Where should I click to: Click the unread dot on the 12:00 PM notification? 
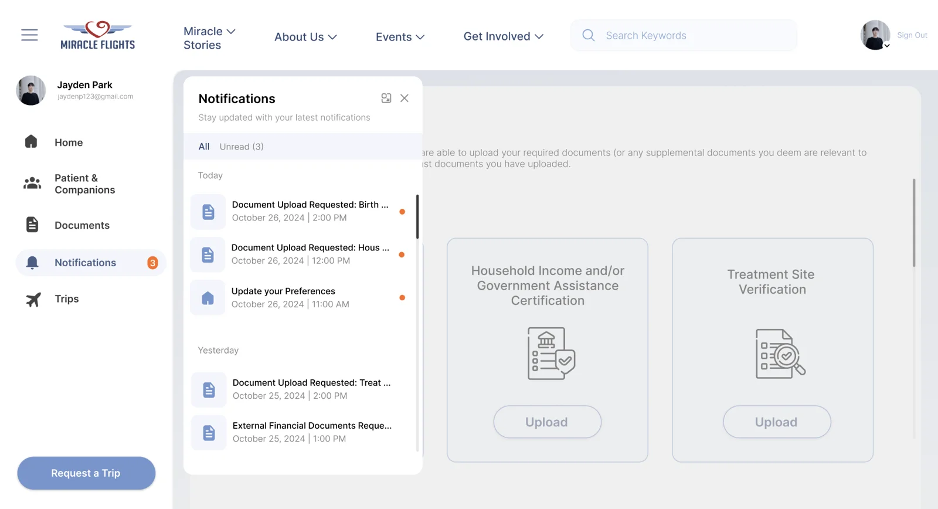[x=402, y=254]
